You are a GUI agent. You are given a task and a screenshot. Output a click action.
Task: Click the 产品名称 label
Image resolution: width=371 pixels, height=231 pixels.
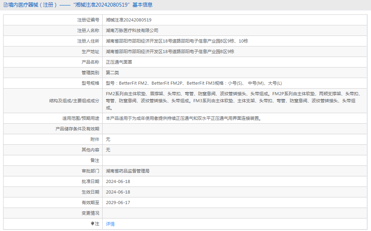click(91, 62)
